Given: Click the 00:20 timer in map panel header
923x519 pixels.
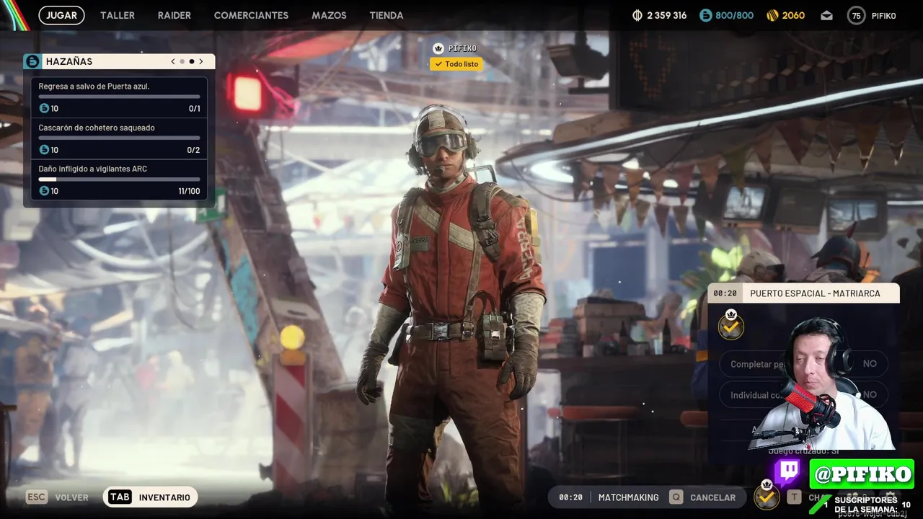Looking at the screenshot, I should tap(725, 293).
